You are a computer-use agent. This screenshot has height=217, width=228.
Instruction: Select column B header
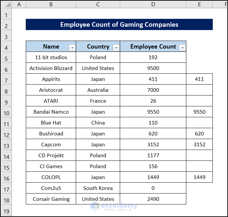pyautogui.click(x=51, y=4)
